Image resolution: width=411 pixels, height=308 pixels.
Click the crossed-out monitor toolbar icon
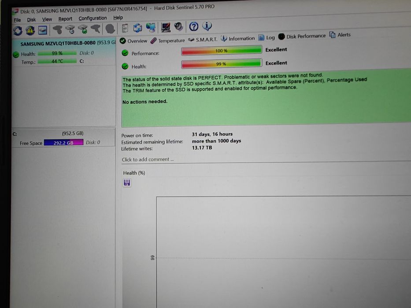point(166,27)
